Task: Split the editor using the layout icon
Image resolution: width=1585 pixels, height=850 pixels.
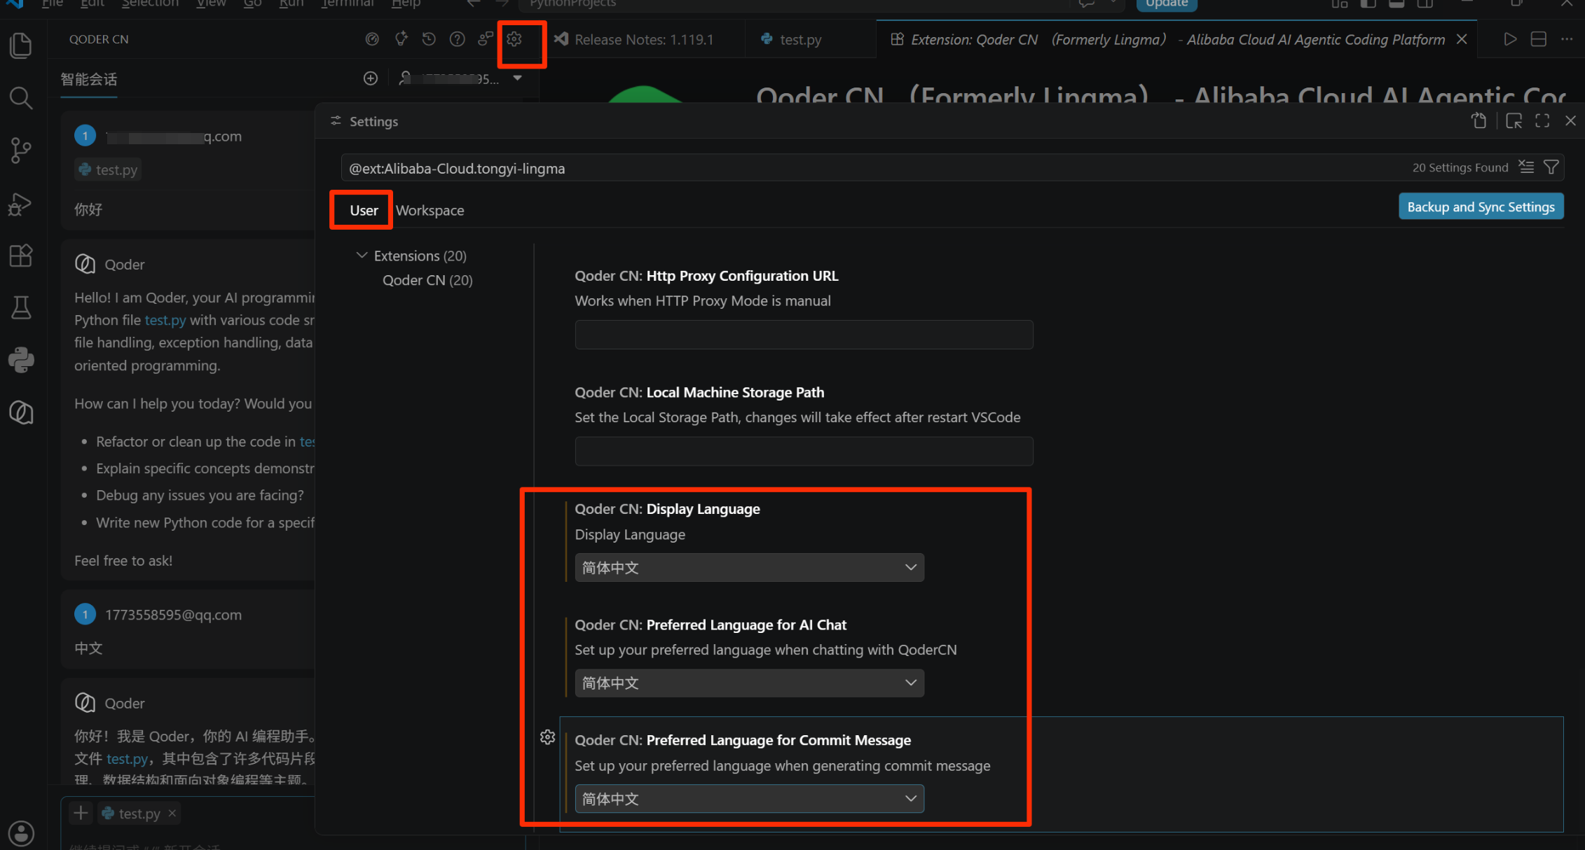Action: pos(1539,39)
